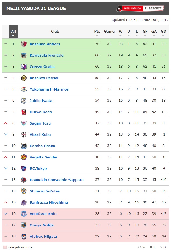Click the pink Relegation zone legend swatch
Image resolution: width=171 pixels, height=252 pixels.
click(5, 247)
